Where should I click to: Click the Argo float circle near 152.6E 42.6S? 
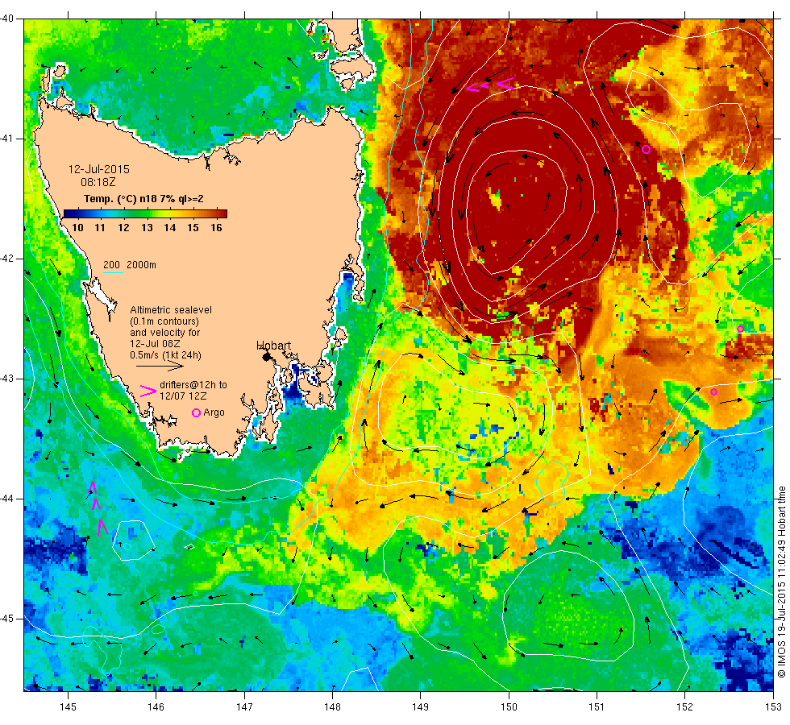740,329
